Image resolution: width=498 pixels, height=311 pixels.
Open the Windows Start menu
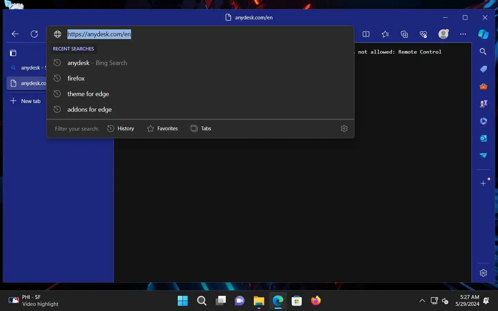(183, 301)
